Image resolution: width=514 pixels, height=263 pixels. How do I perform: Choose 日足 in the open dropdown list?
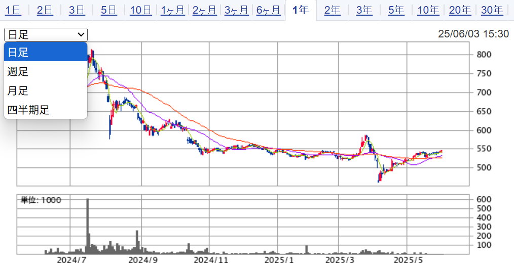point(46,52)
